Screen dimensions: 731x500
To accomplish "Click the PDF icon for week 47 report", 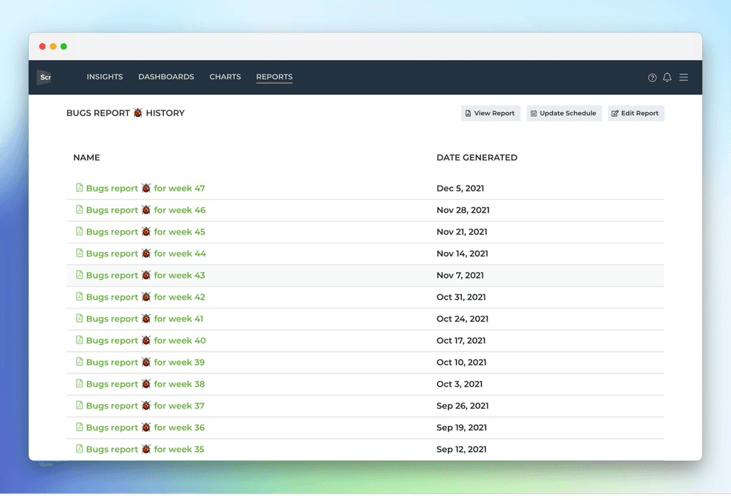I will (x=79, y=188).
